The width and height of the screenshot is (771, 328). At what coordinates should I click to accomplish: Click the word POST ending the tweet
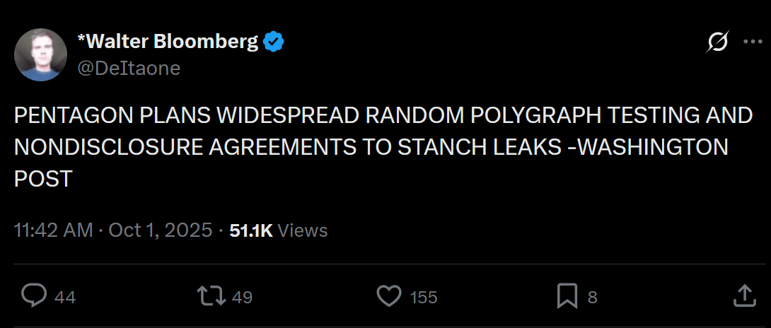pyautogui.click(x=42, y=179)
